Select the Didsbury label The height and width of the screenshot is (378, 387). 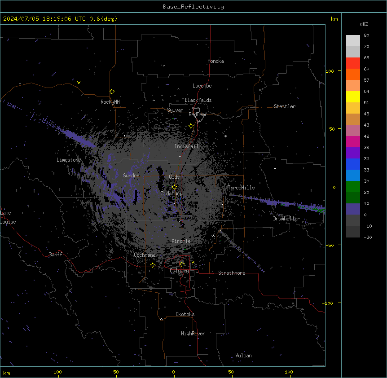click(172, 193)
